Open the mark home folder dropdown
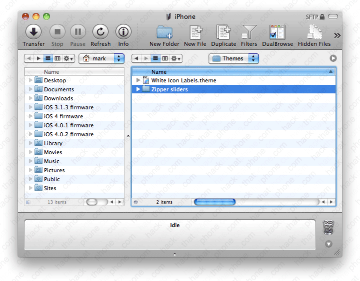Screen dimensions: 360x281 [x=101, y=58]
